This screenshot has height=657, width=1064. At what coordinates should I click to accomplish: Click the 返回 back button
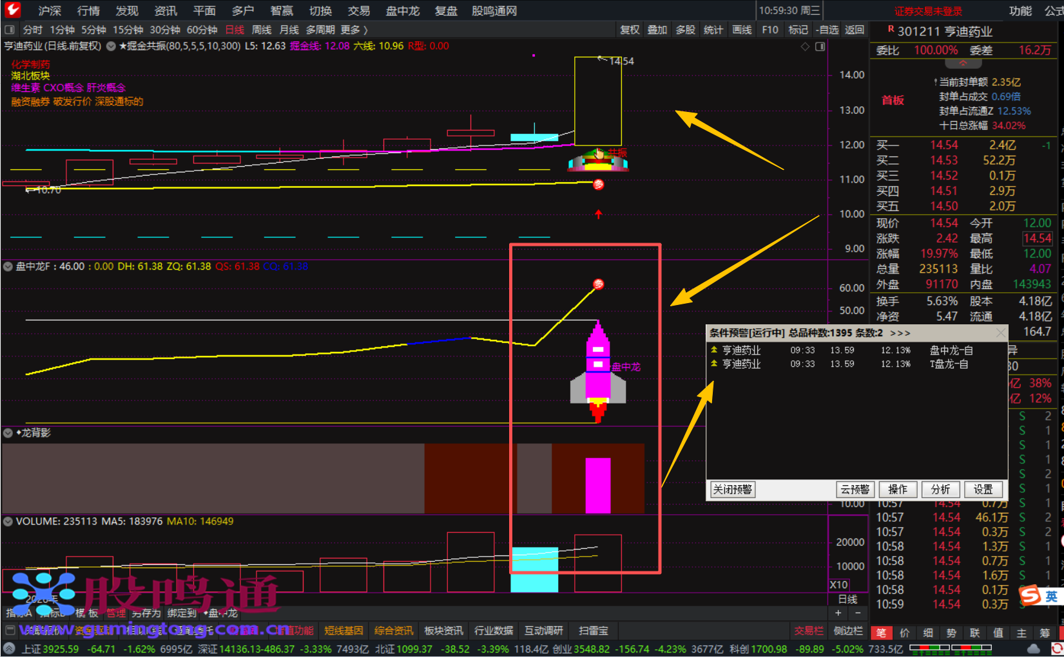pyautogui.click(x=855, y=30)
